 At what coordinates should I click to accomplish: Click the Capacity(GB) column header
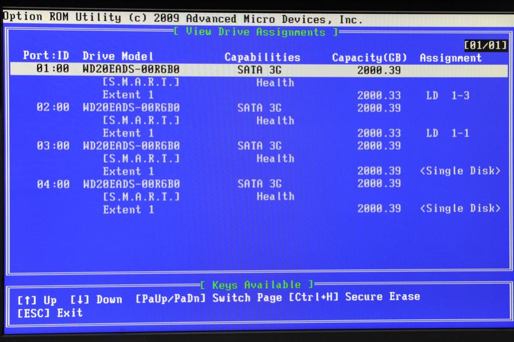point(370,58)
